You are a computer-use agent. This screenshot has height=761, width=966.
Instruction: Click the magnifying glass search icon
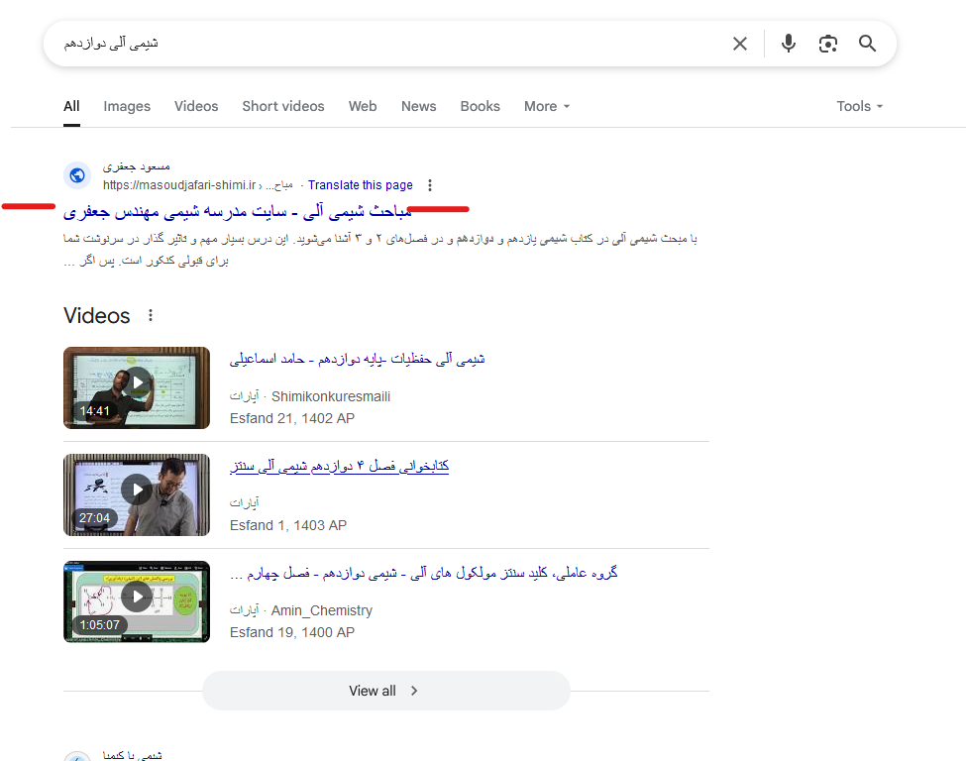868,44
